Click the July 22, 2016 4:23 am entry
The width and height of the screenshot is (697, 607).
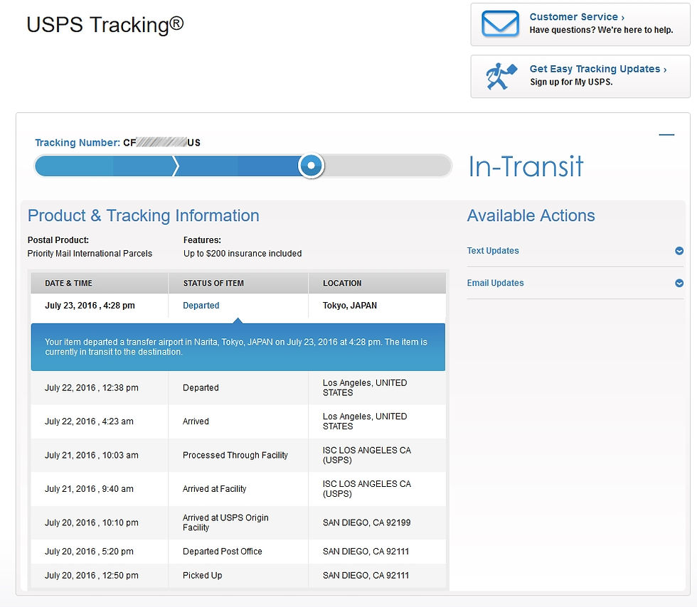89,421
